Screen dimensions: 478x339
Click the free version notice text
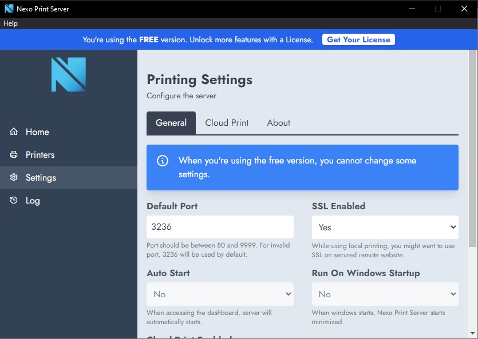click(298, 167)
